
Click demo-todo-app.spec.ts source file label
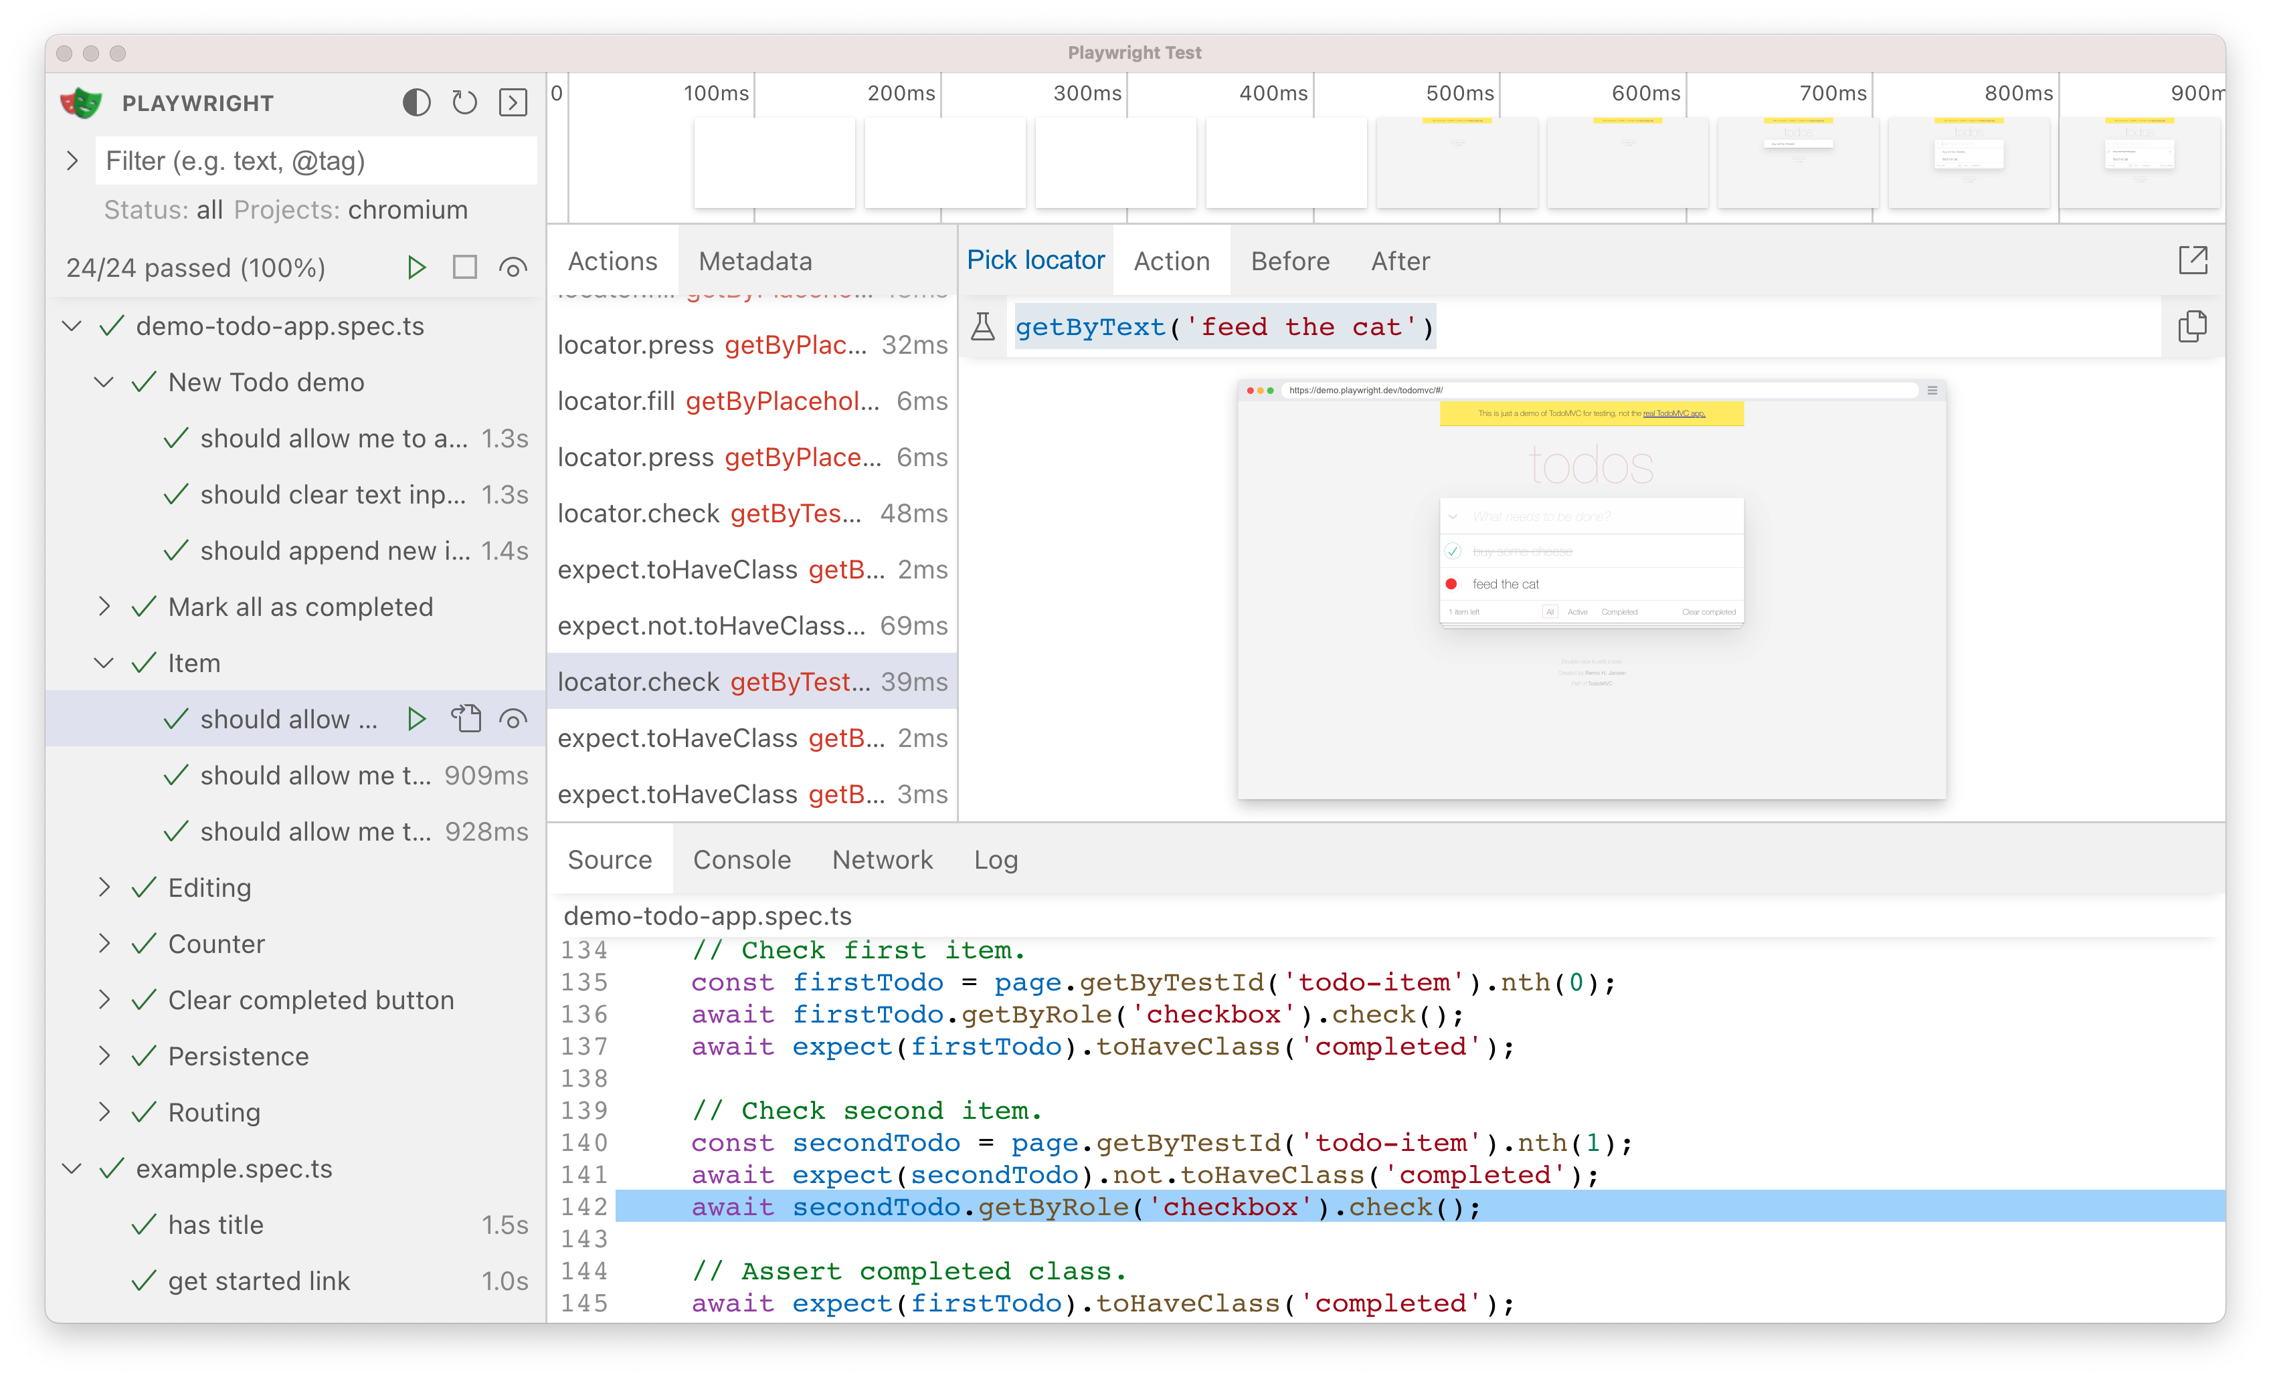[x=708, y=916]
